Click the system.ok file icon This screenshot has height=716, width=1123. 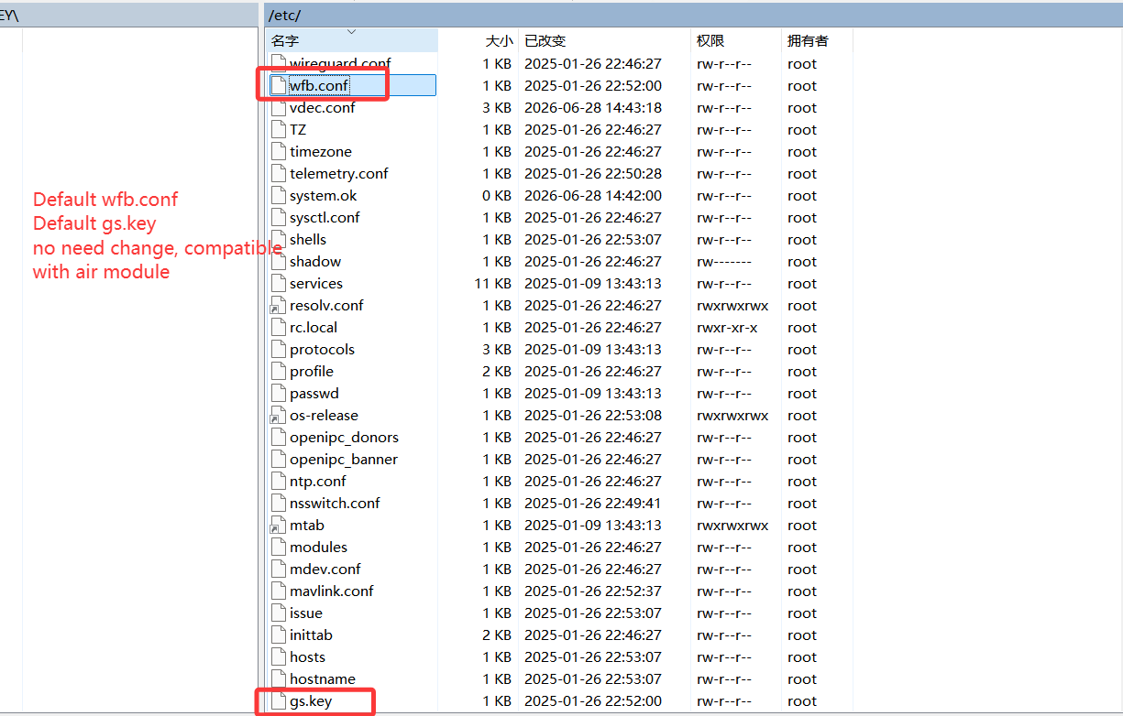click(x=279, y=195)
